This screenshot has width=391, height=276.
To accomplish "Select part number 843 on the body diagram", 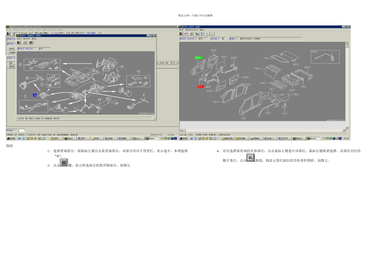I will 296,64.
